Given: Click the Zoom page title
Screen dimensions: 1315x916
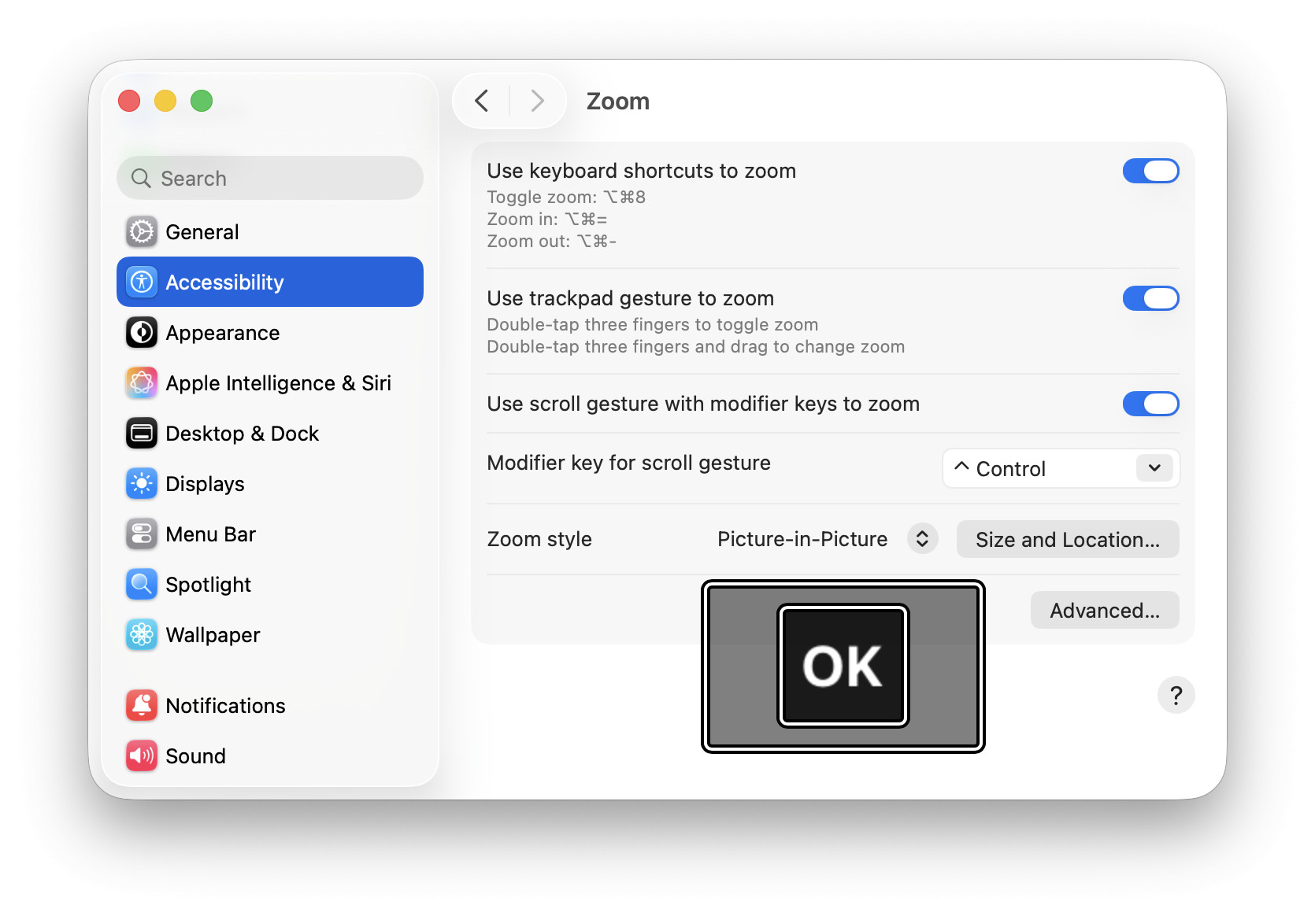Looking at the screenshot, I should click(x=618, y=102).
